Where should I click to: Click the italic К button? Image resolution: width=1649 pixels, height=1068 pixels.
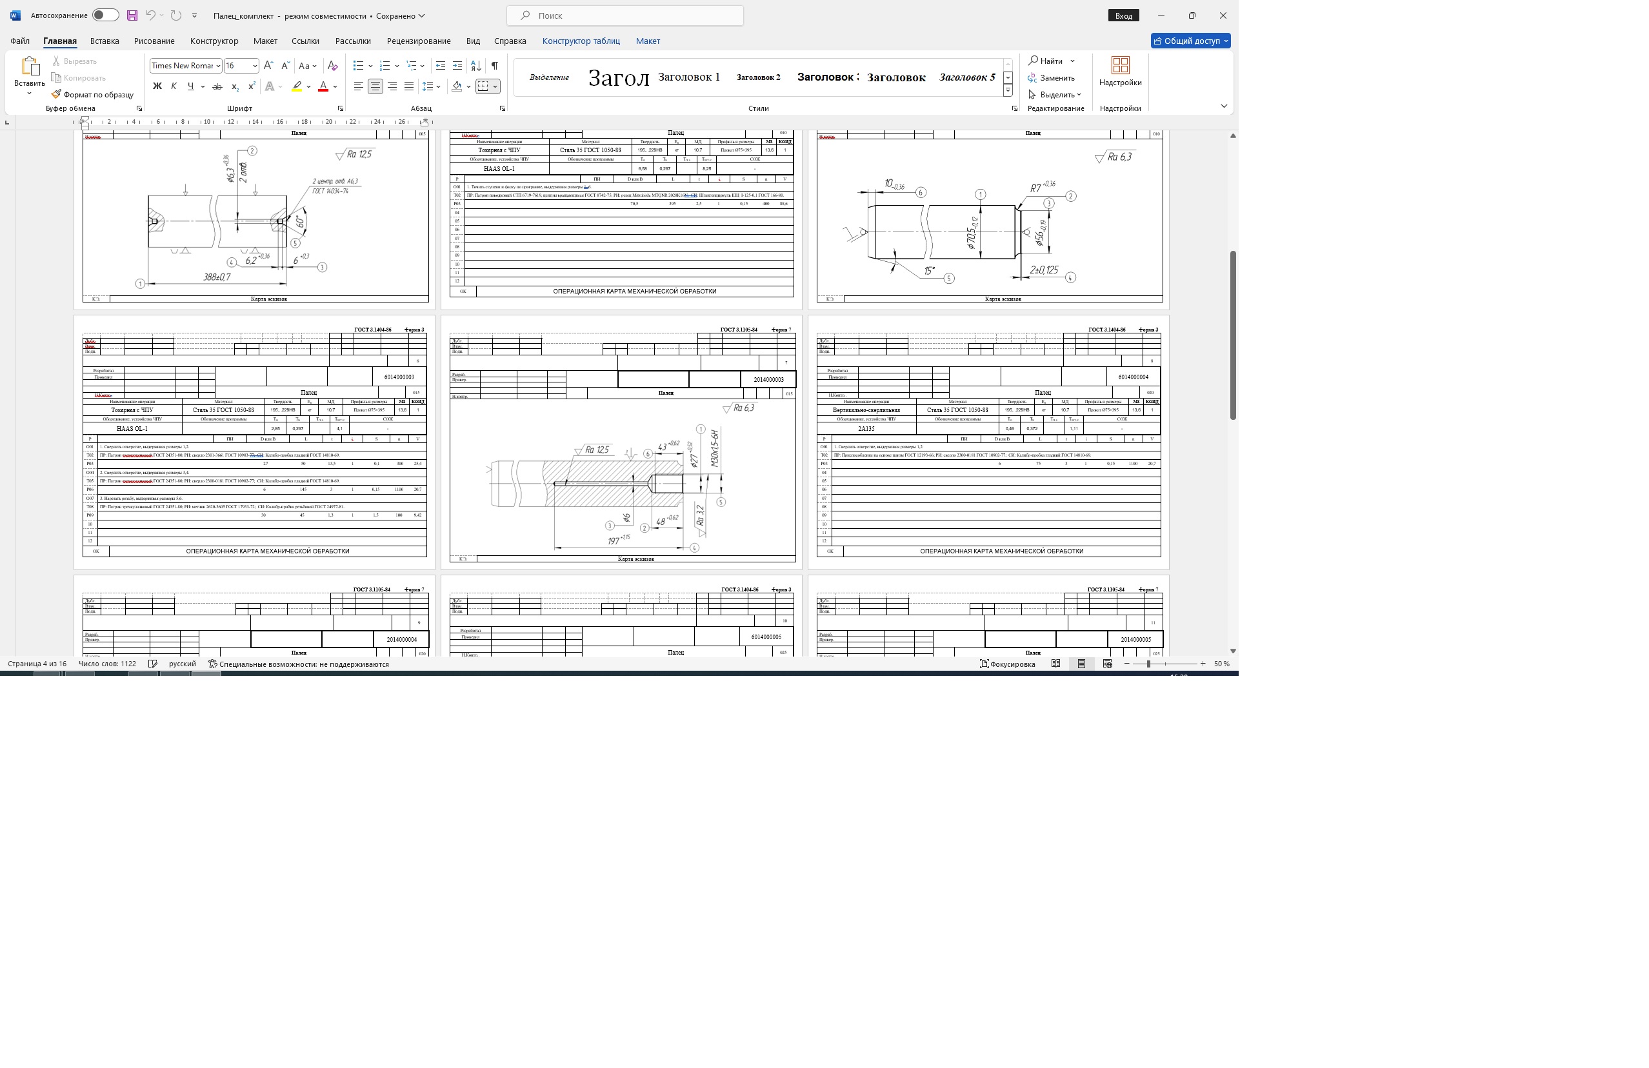[x=174, y=86]
